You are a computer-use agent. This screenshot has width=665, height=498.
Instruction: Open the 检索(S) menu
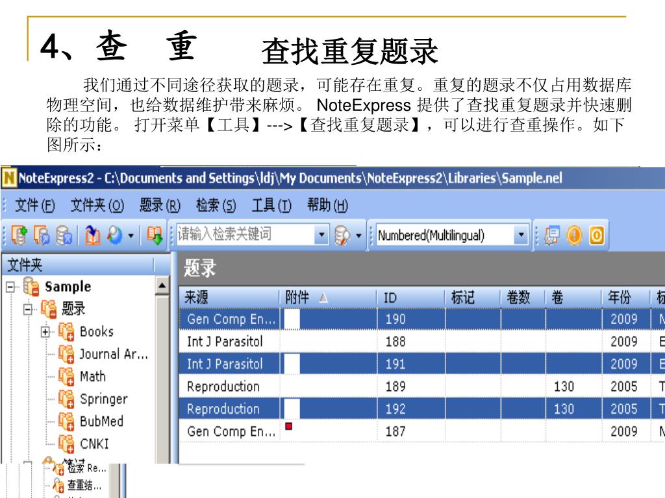click(x=216, y=206)
